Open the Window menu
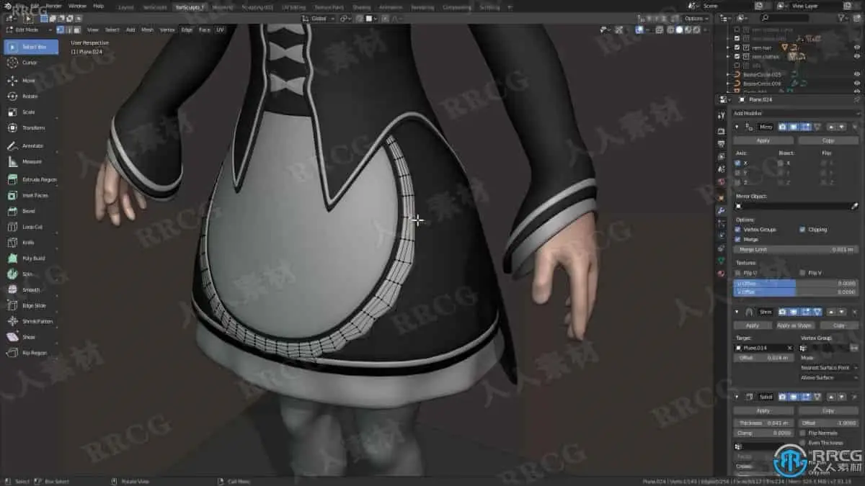 77,6
